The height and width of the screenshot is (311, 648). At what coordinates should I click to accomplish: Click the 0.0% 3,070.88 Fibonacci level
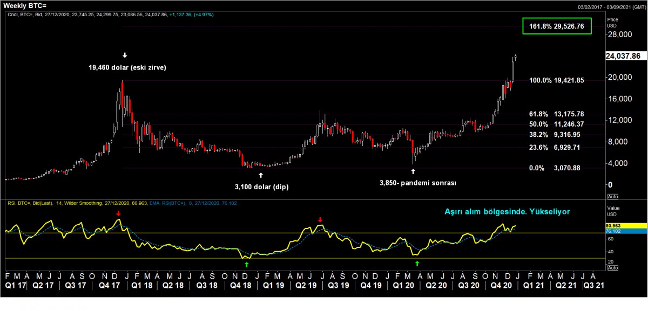click(556, 168)
